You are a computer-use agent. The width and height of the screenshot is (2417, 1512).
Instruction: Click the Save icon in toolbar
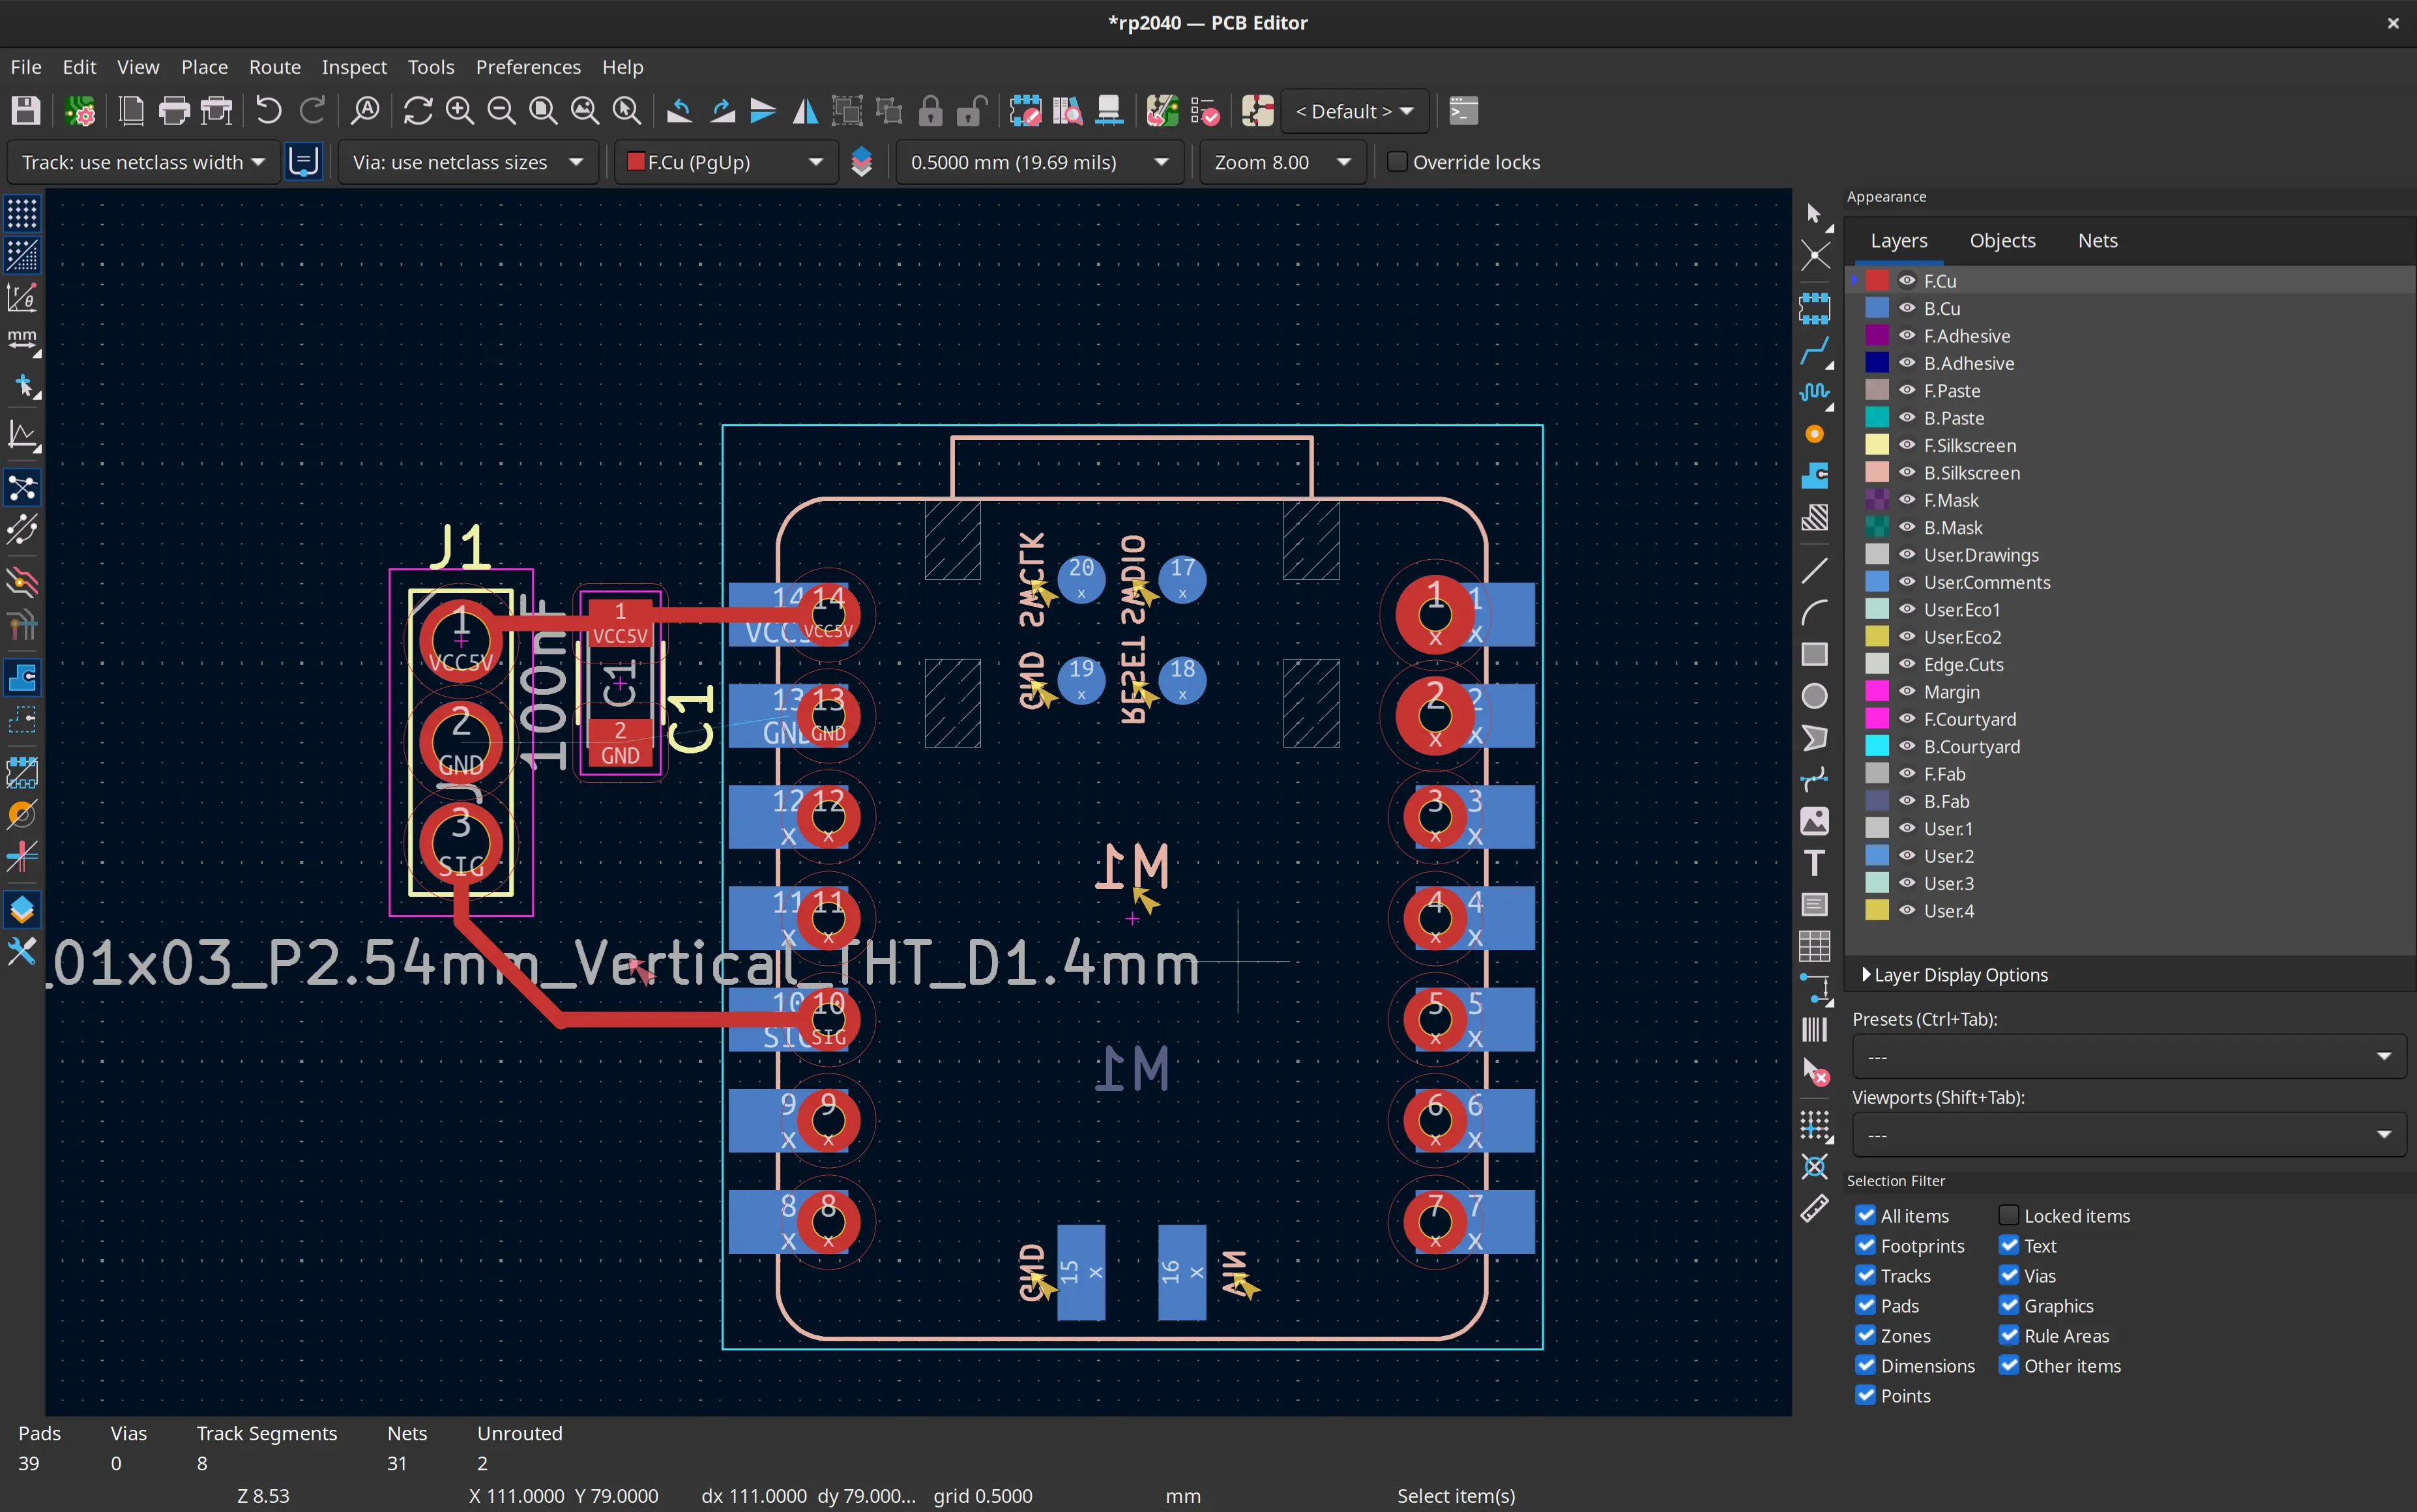26,111
